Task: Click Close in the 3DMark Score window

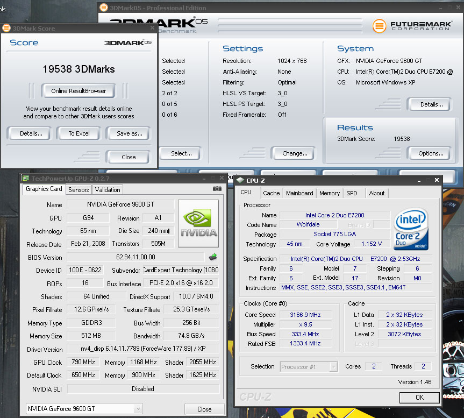Action: tap(129, 157)
